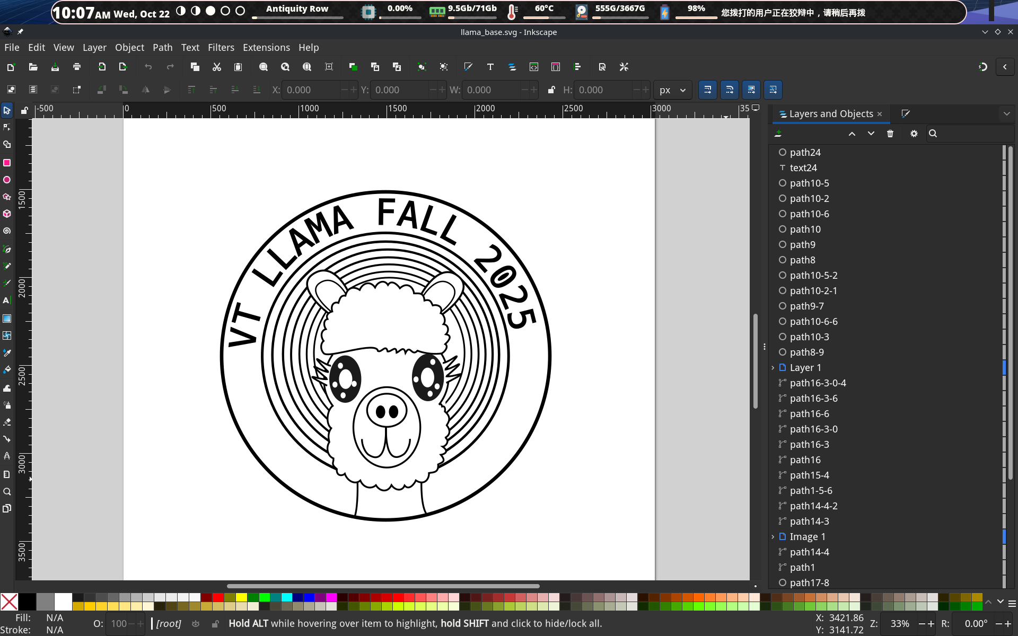The image size is (1018, 636).
Task: Click the X position input field
Action: click(x=311, y=90)
